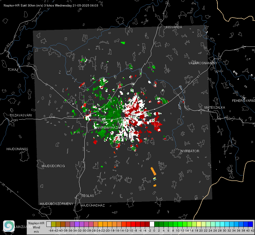The width and height of the screenshot is (255, 235).
Task: Select the bright green swatch between 10 and 12
Action: pos(180,224)
